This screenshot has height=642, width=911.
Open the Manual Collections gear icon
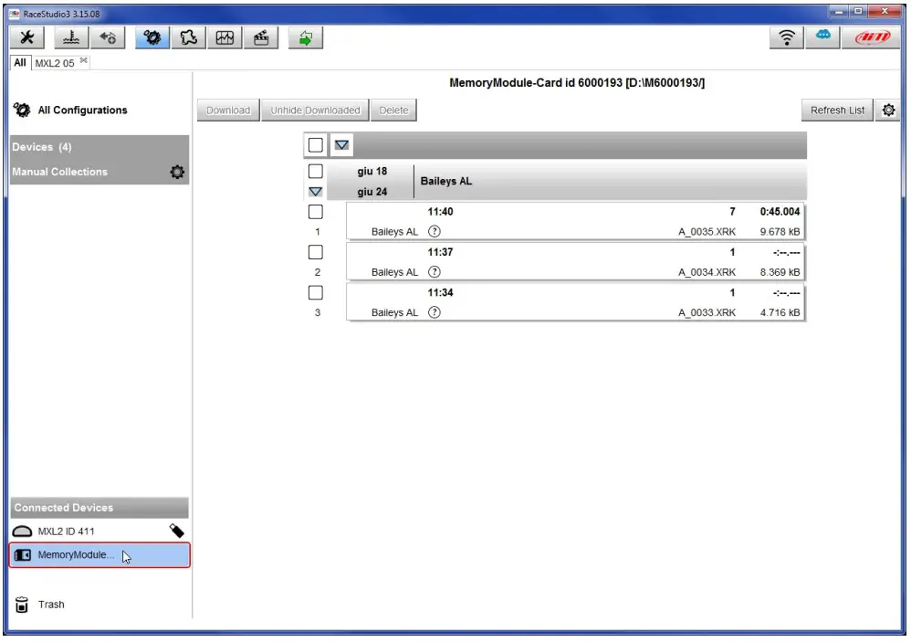pos(177,172)
